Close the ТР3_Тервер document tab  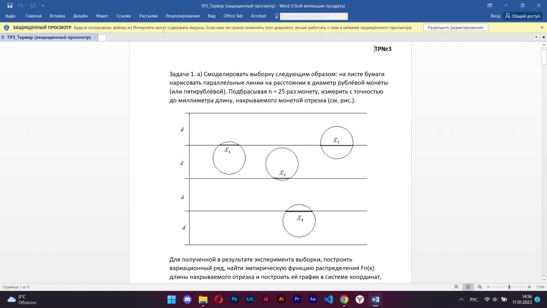tap(95, 37)
